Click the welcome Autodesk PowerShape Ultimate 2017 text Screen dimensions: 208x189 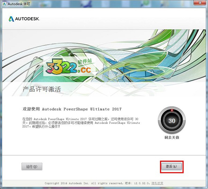pos(72,109)
